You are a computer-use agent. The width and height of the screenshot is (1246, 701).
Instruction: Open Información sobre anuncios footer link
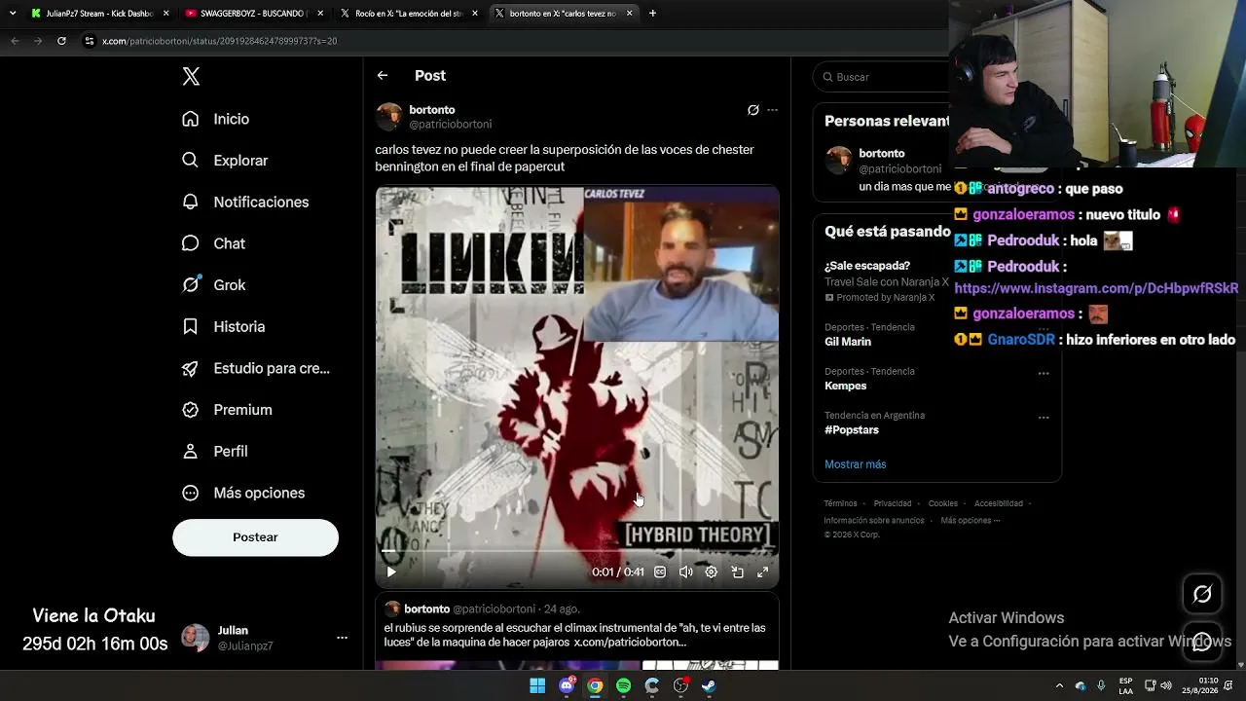tap(874, 520)
